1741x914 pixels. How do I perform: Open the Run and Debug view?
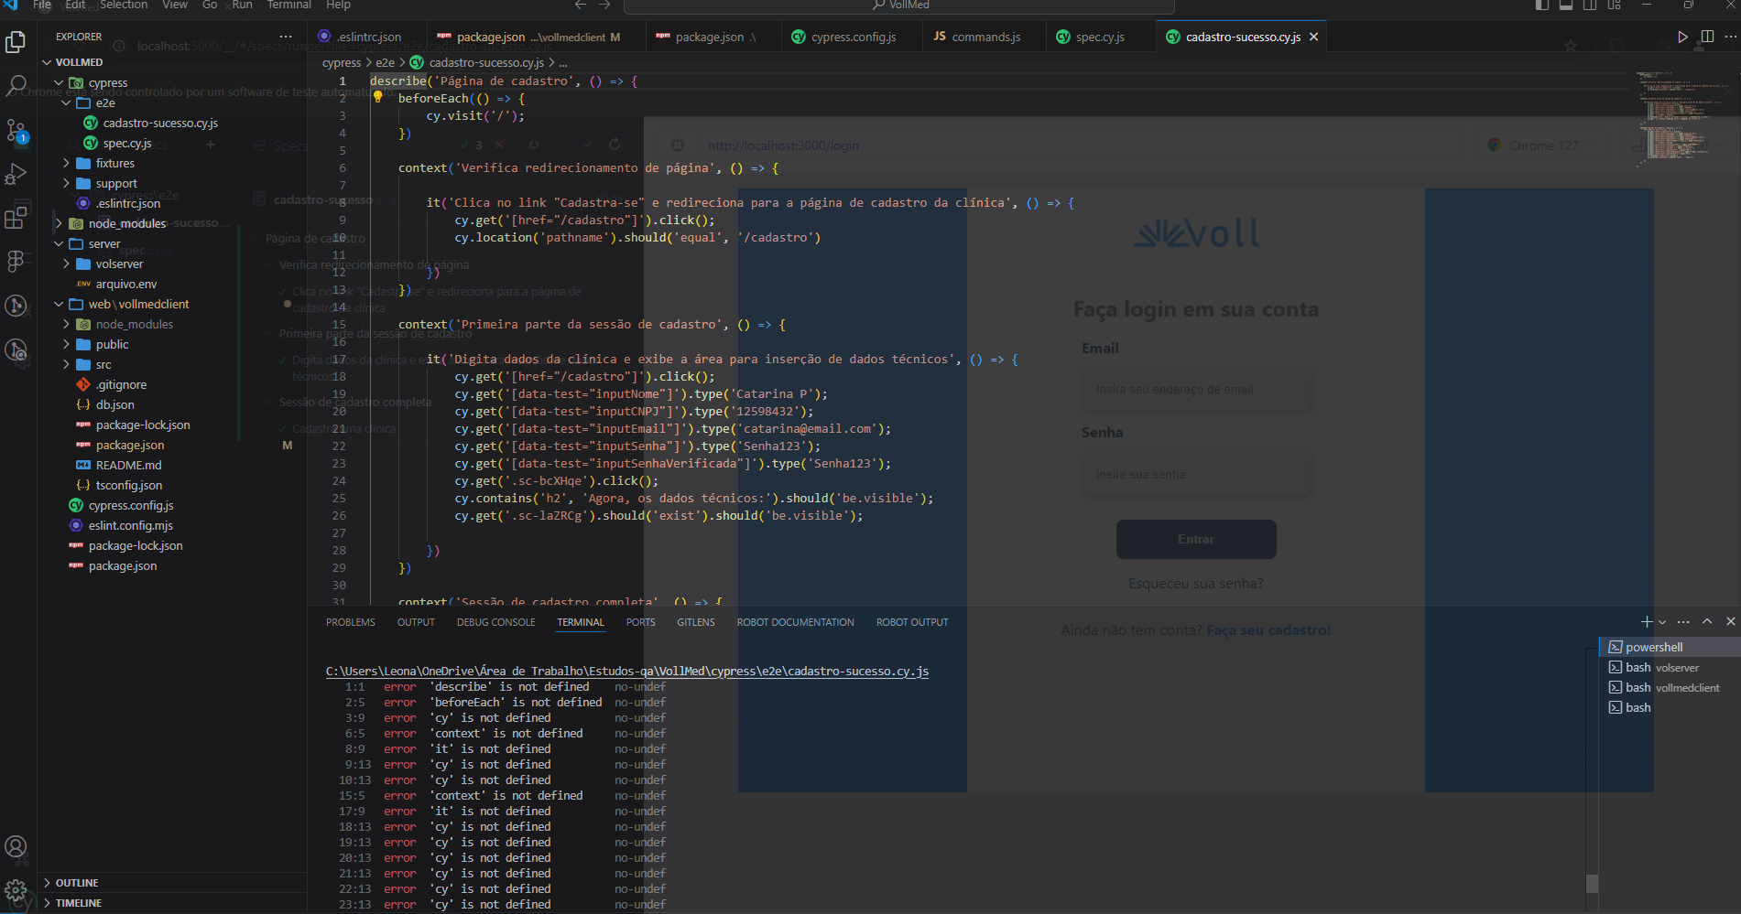coord(16,174)
